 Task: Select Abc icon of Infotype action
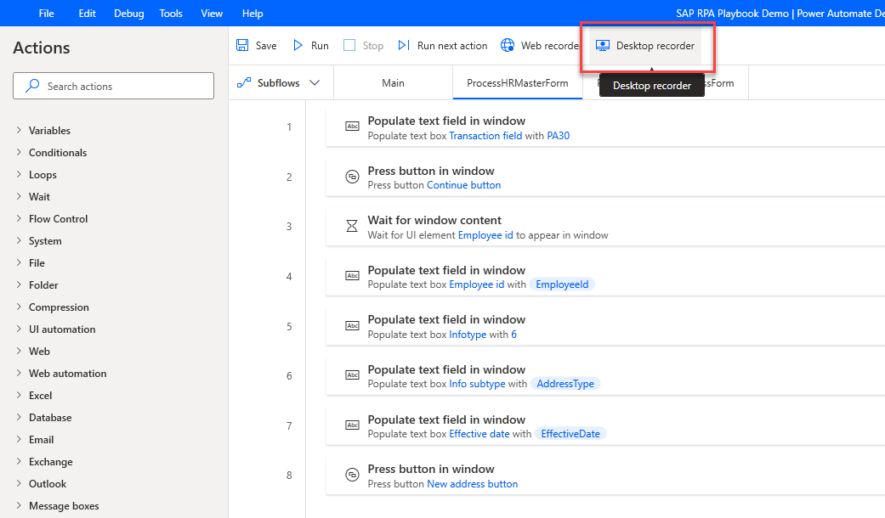pyautogui.click(x=352, y=326)
